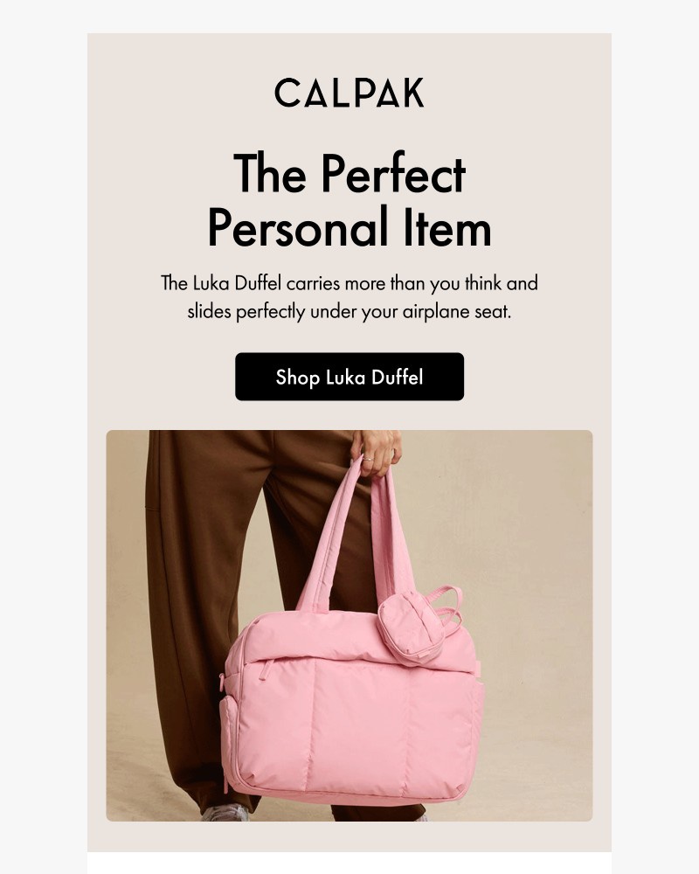
Task: Click the word 'Perfect' in the heading
Action: point(393,174)
